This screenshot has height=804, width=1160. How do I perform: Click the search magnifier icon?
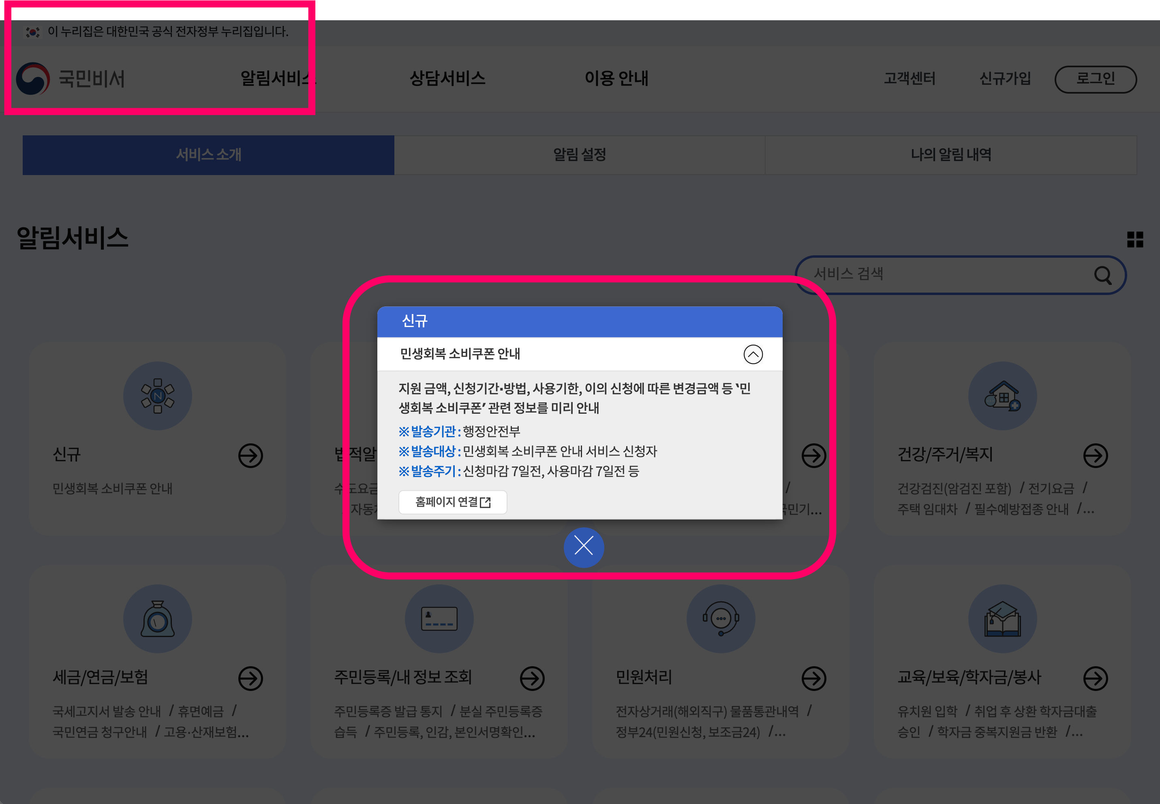point(1102,275)
